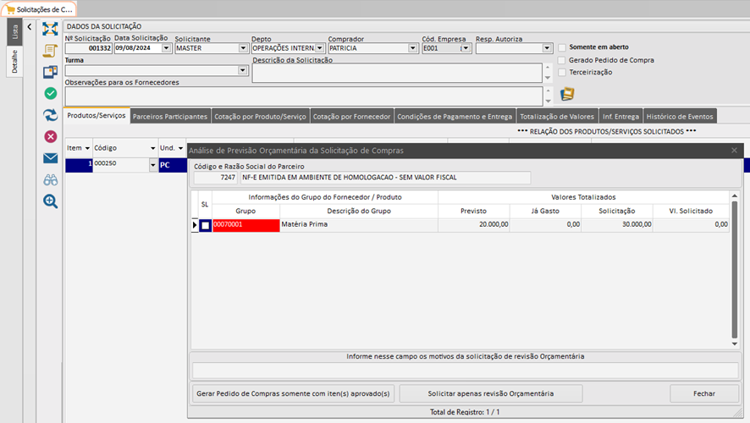This screenshot has width=750, height=423.
Task: Open Condições de Pagamento e Entrega tab
Action: tap(455, 117)
